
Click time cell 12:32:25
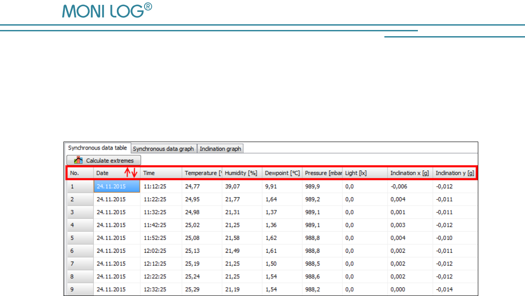(155, 289)
